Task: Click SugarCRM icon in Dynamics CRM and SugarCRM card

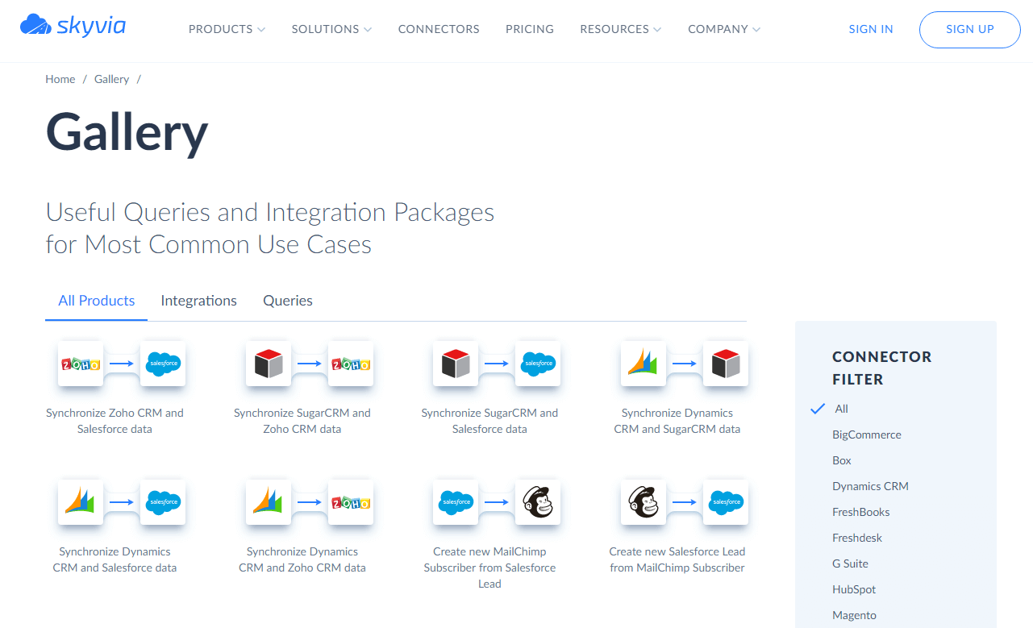Action: (x=726, y=364)
